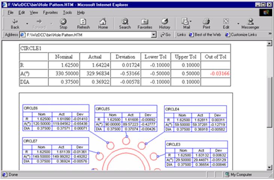The image size is (274, 180).
Task: Open the Help menu
Action: (x=81, y=13)
